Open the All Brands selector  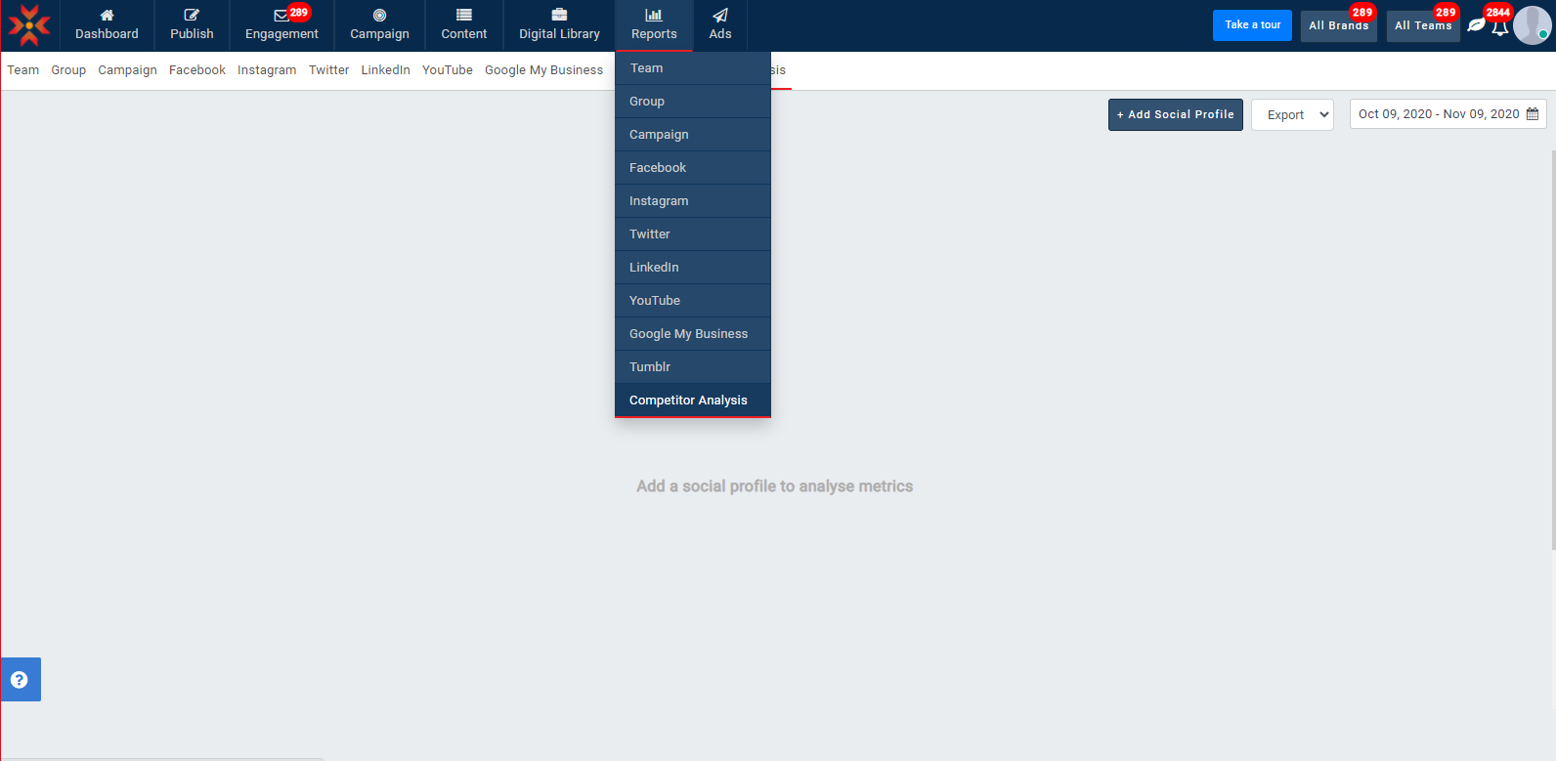[1338, 25]
